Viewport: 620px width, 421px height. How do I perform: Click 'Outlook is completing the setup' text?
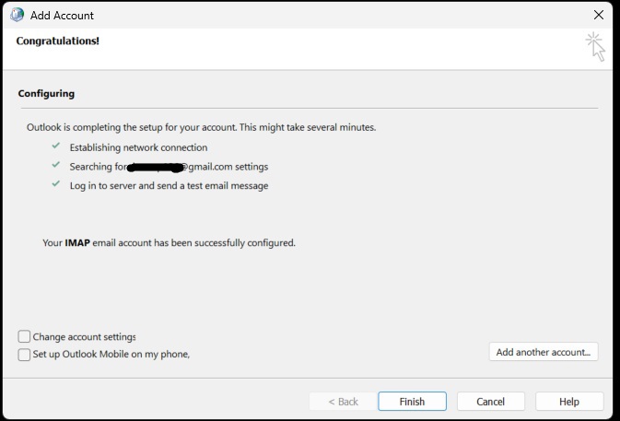201,127
